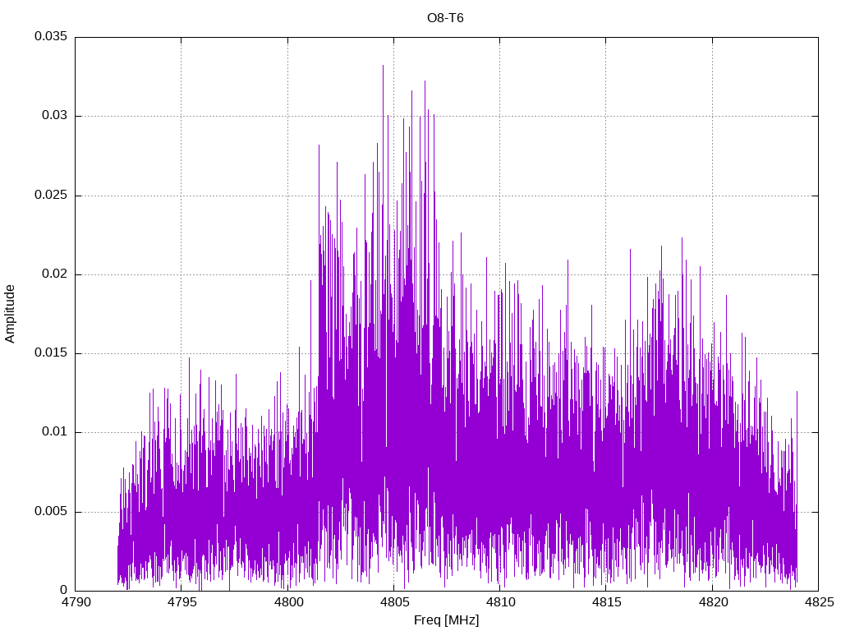Select the Amplitude y-axis label
Image resolution: width=841 pixels, height=631 pixels.
(x=10, y=314)
